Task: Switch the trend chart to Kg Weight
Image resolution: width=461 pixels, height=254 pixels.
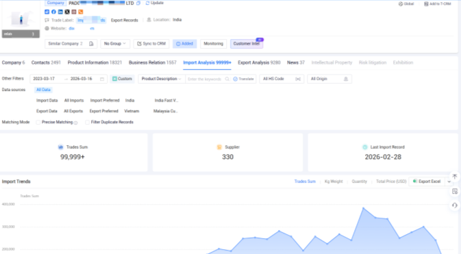Action: [334, 181]
